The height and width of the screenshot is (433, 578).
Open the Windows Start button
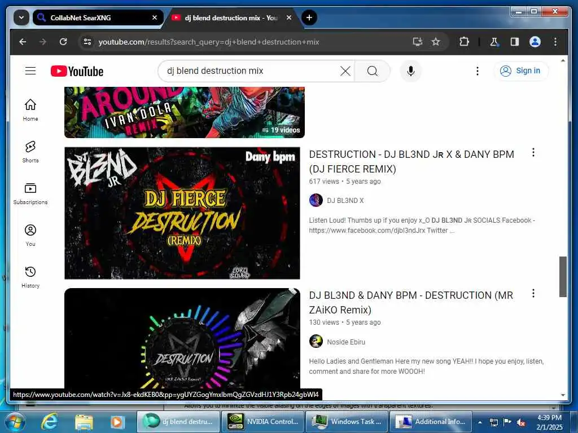tap(15, 422)
